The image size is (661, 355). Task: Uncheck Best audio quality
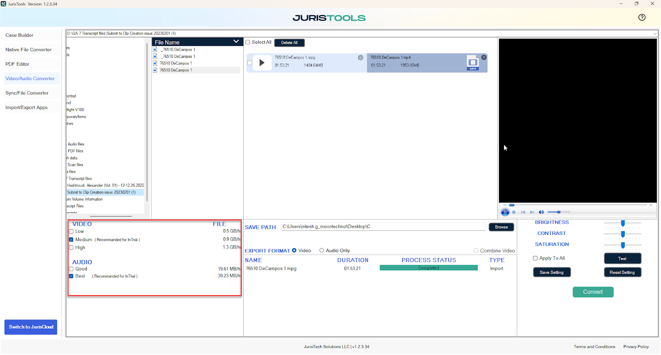71,276
